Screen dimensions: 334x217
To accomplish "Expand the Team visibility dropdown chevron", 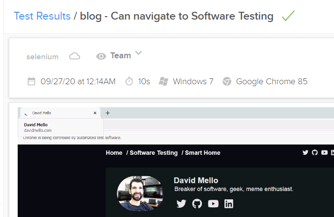I will (x=139, y=53).
